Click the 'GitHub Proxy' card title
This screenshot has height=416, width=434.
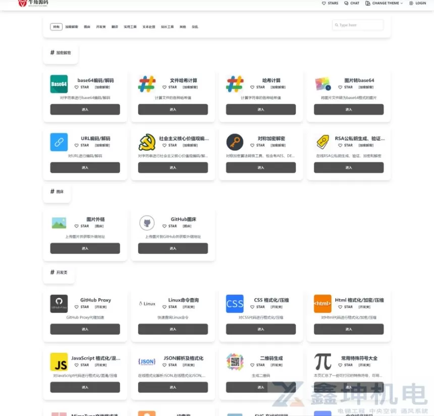pos(95,300)
